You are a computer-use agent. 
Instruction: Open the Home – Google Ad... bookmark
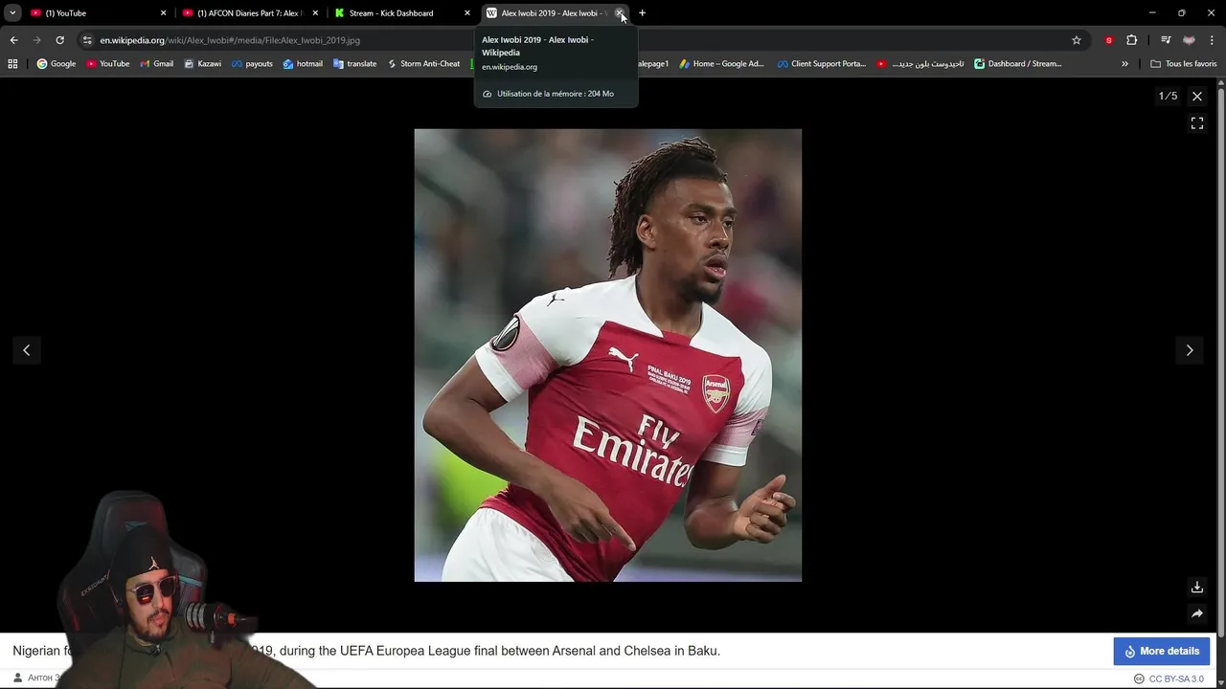click(721, 64)
